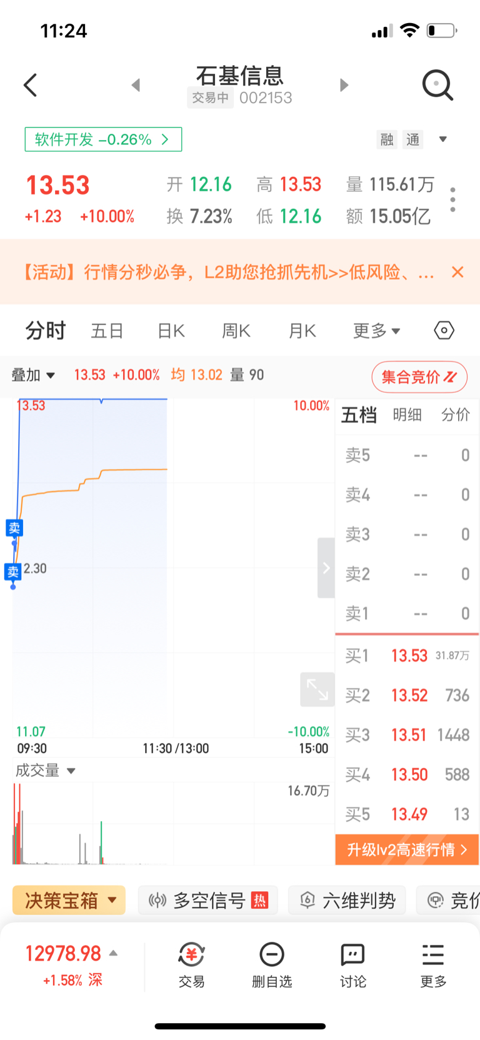Tap the 量 115.61万 volume value
The height and width of the screenshot is (1040, 480).
point(390,184)
